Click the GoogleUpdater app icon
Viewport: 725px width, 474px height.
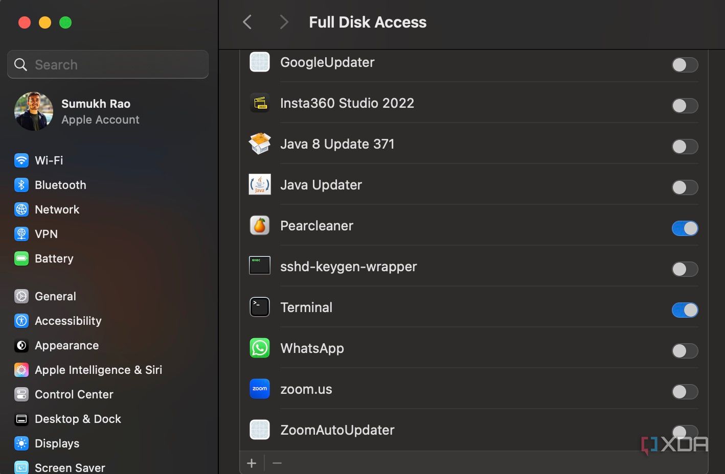(260, 62)
